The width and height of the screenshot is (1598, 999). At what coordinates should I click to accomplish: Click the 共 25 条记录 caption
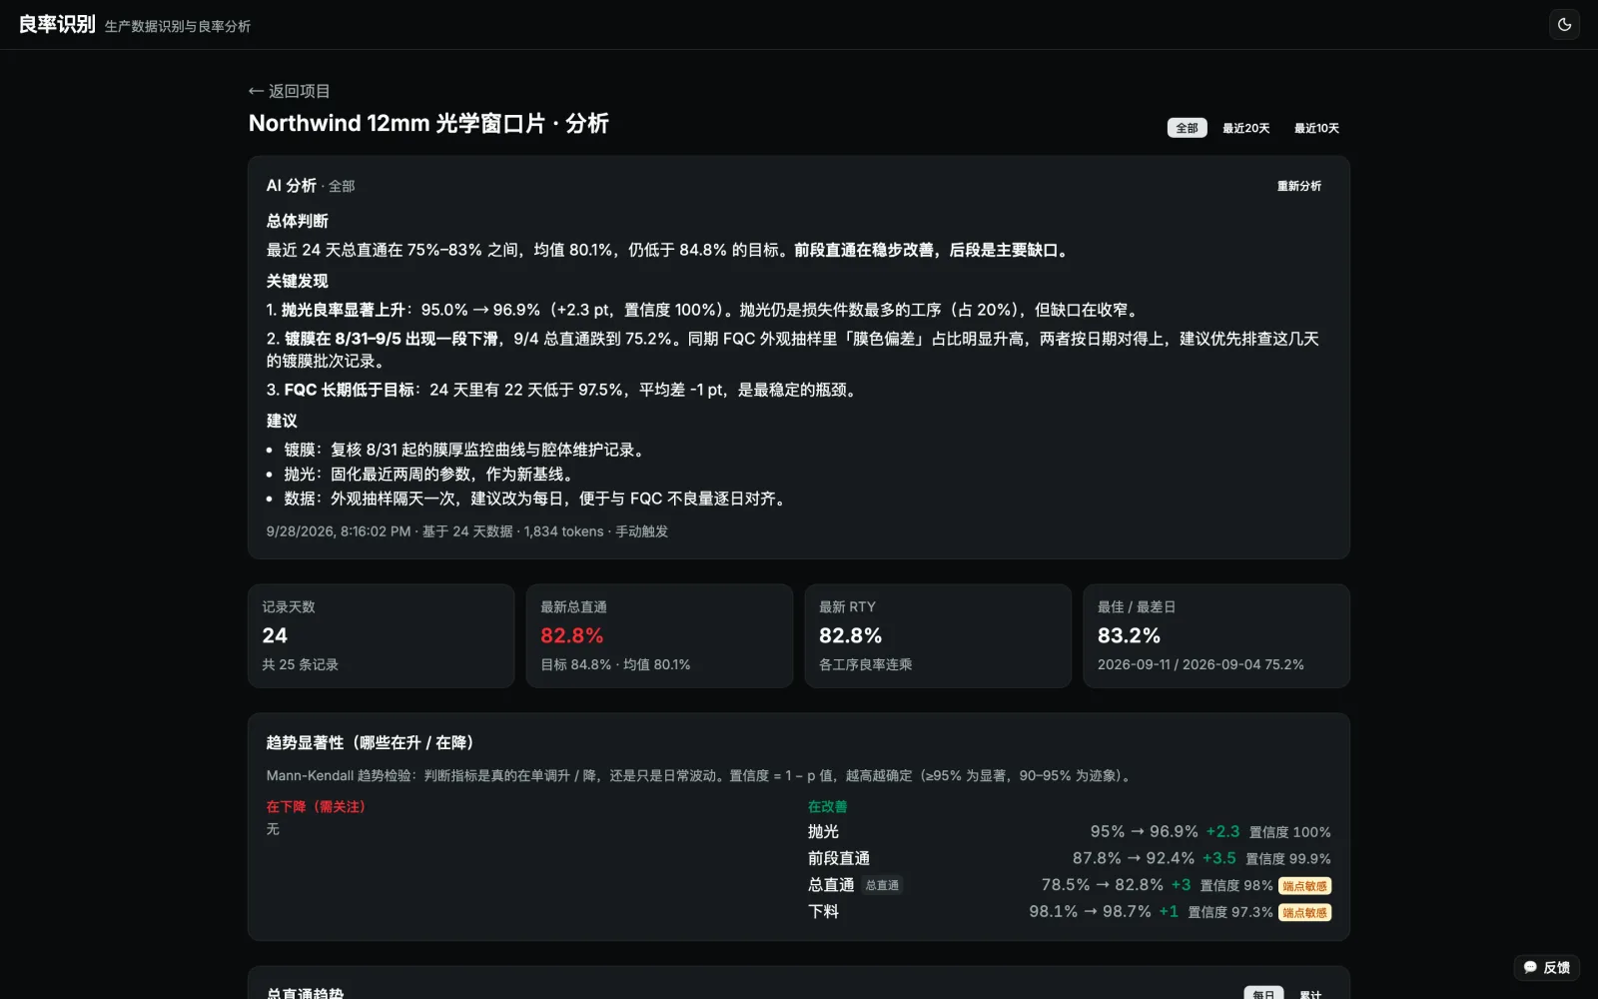pyautogui.click(x=300, y=664)
